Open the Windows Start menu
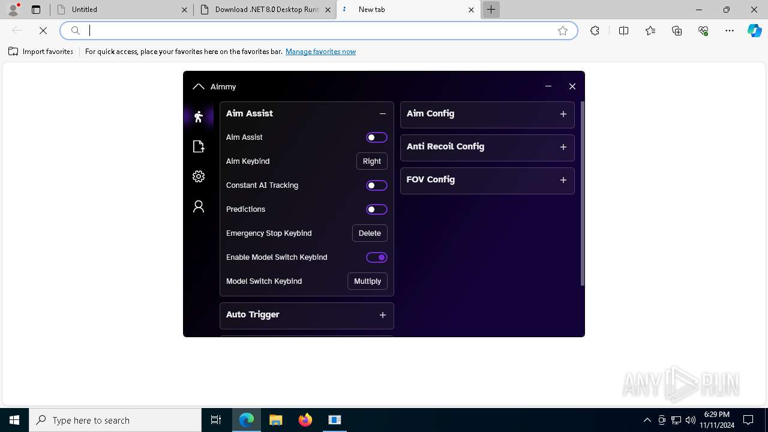Viewport: 768px width, 432px height. 14,420
